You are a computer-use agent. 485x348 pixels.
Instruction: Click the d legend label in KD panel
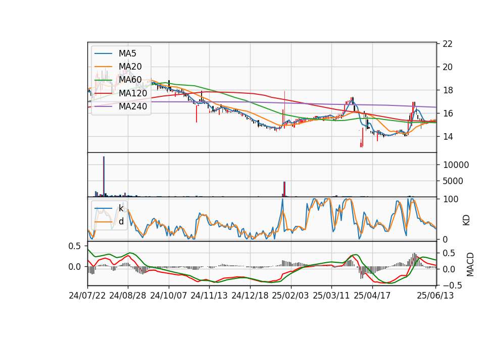click(121, 221)
